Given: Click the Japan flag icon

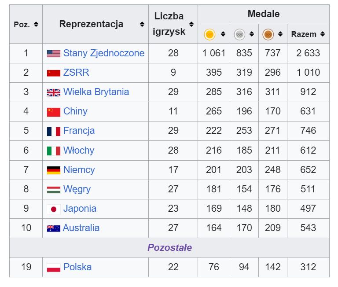Looking at the screenshot, I should click(x=54, y=209).
